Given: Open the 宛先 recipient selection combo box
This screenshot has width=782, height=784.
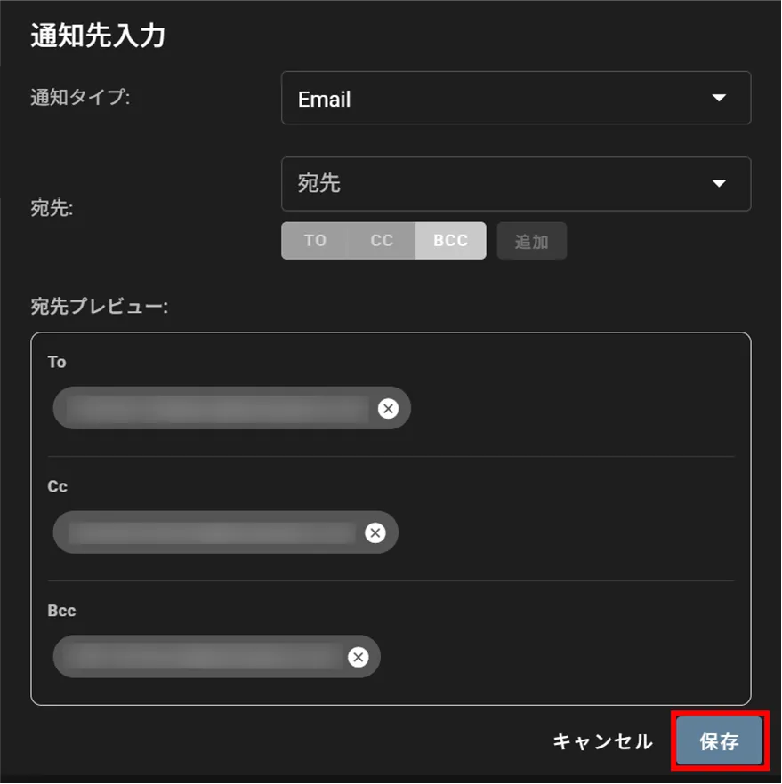Looking at the screenshot, I should pos(498,184).
